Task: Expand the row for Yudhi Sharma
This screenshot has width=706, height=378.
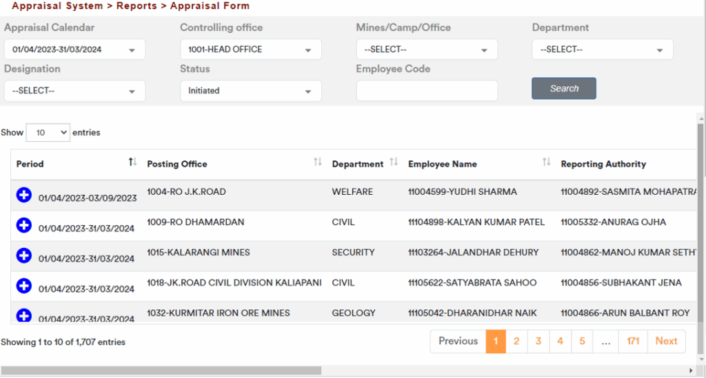Action: pos(23,196)
